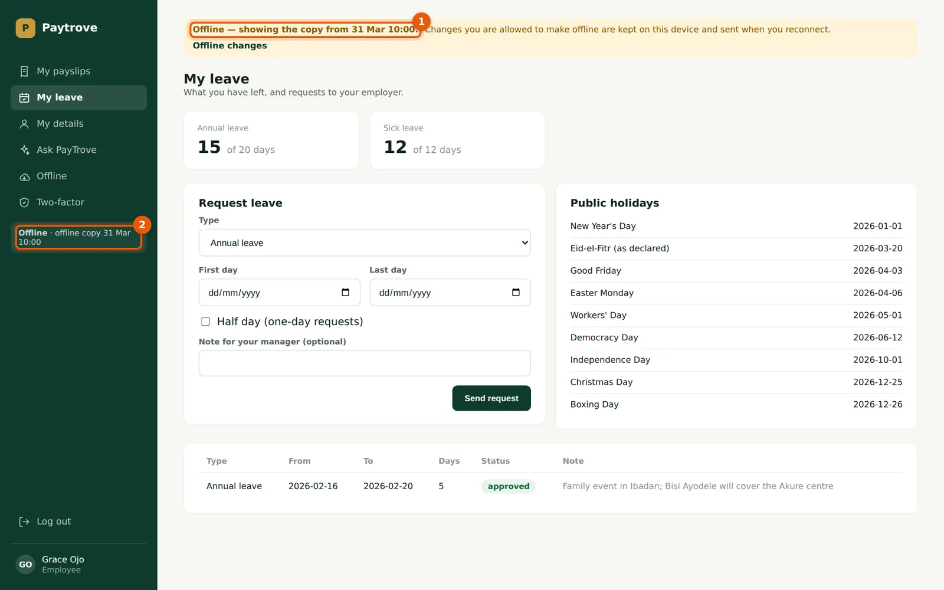Open the Offline changes link
The height and width of the screenshot is (590, 944).
click(x=230, y=45)
